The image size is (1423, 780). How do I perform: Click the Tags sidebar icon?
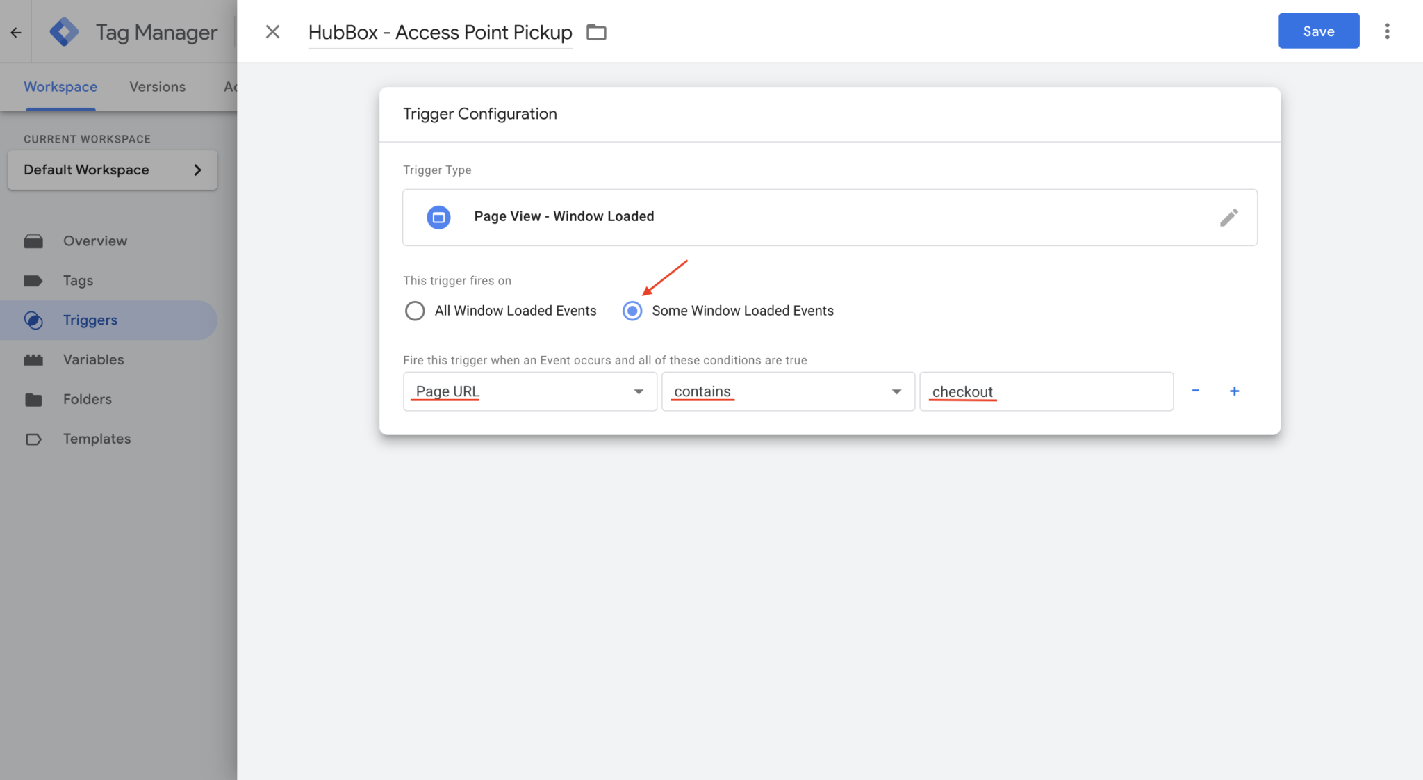33,281
